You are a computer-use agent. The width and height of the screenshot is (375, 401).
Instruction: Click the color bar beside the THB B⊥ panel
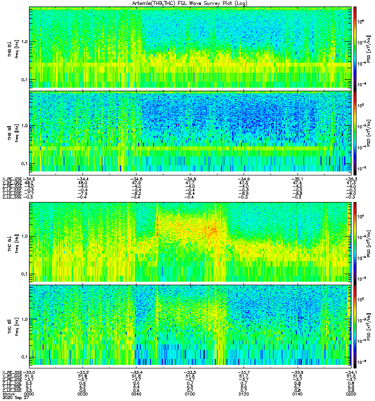[x=355, y=48]
